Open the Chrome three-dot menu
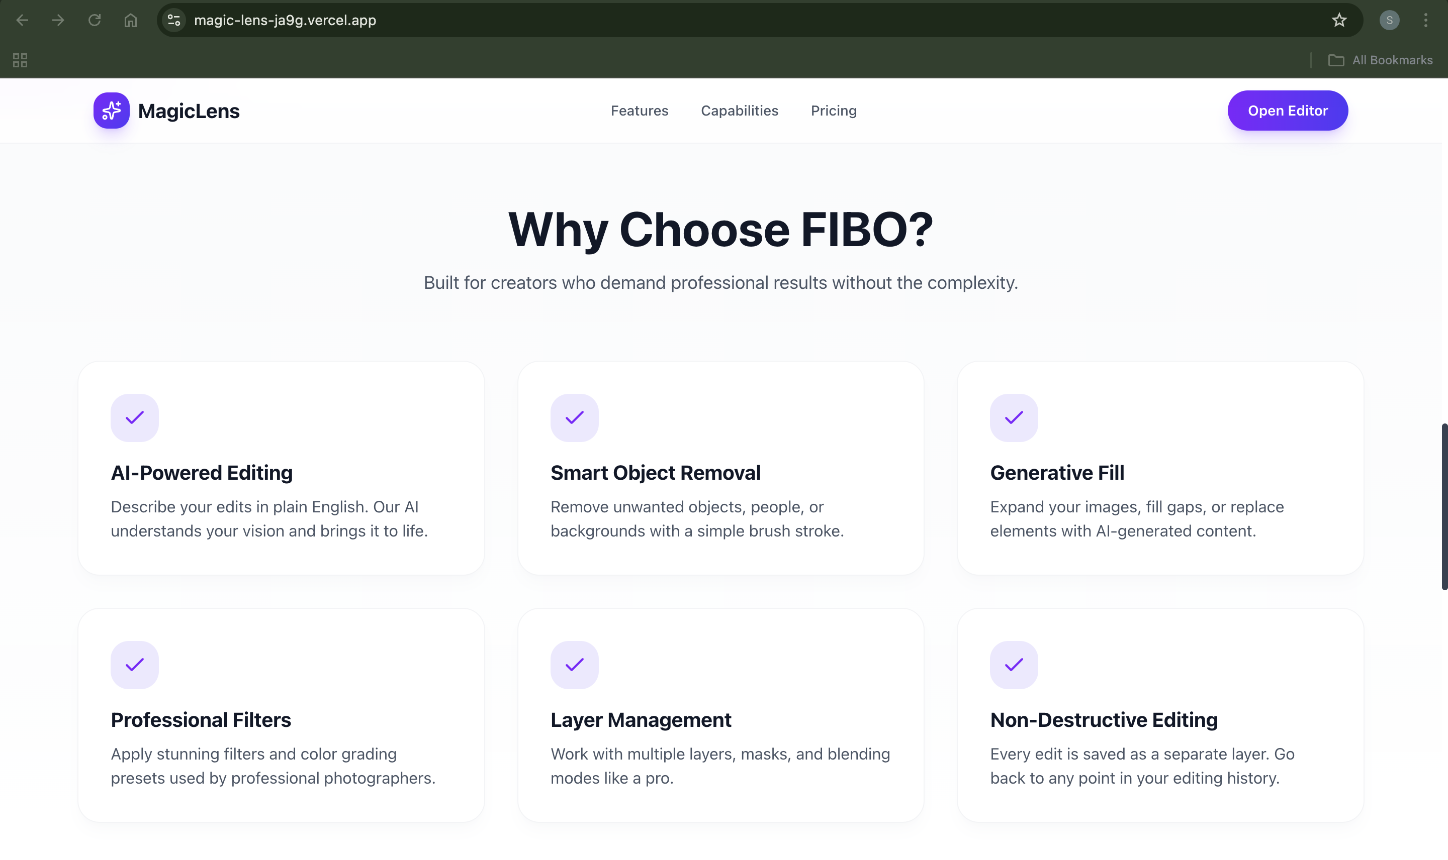Screen dimensions: 1448x860 point(1425,20)
